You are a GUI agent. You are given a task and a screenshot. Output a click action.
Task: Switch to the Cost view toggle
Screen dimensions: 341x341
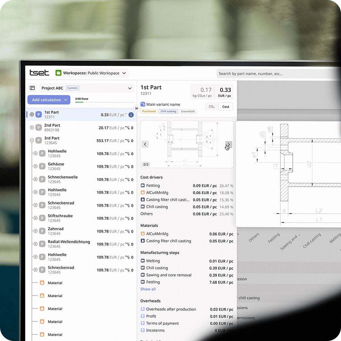click(225, 107)
